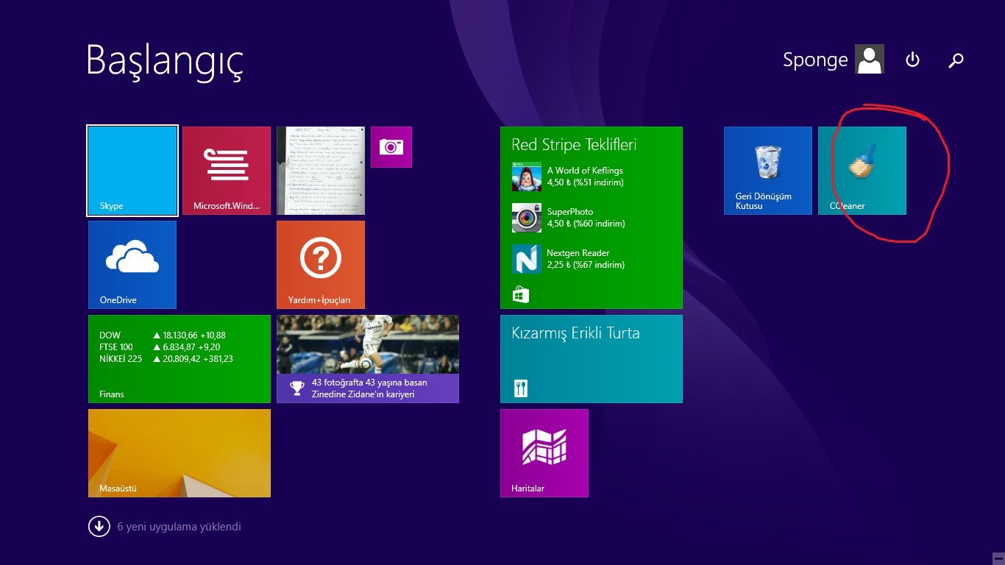This screenshot has height=565, width=1005.
Task: Open the Zinedine Zidane sports news tile
Action: [368, 359]
